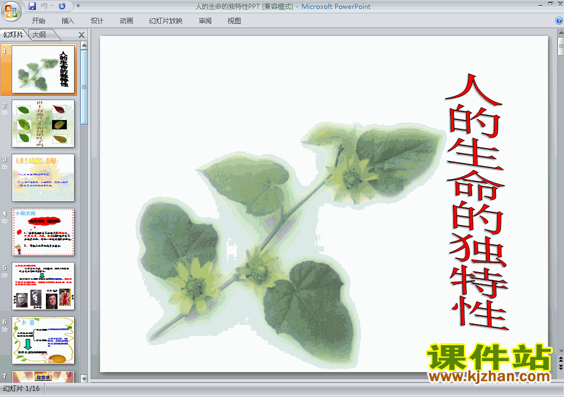Select slide 1 thumbnail in pane
Viewport: 564px width, 397px height.
coord(43,70)
